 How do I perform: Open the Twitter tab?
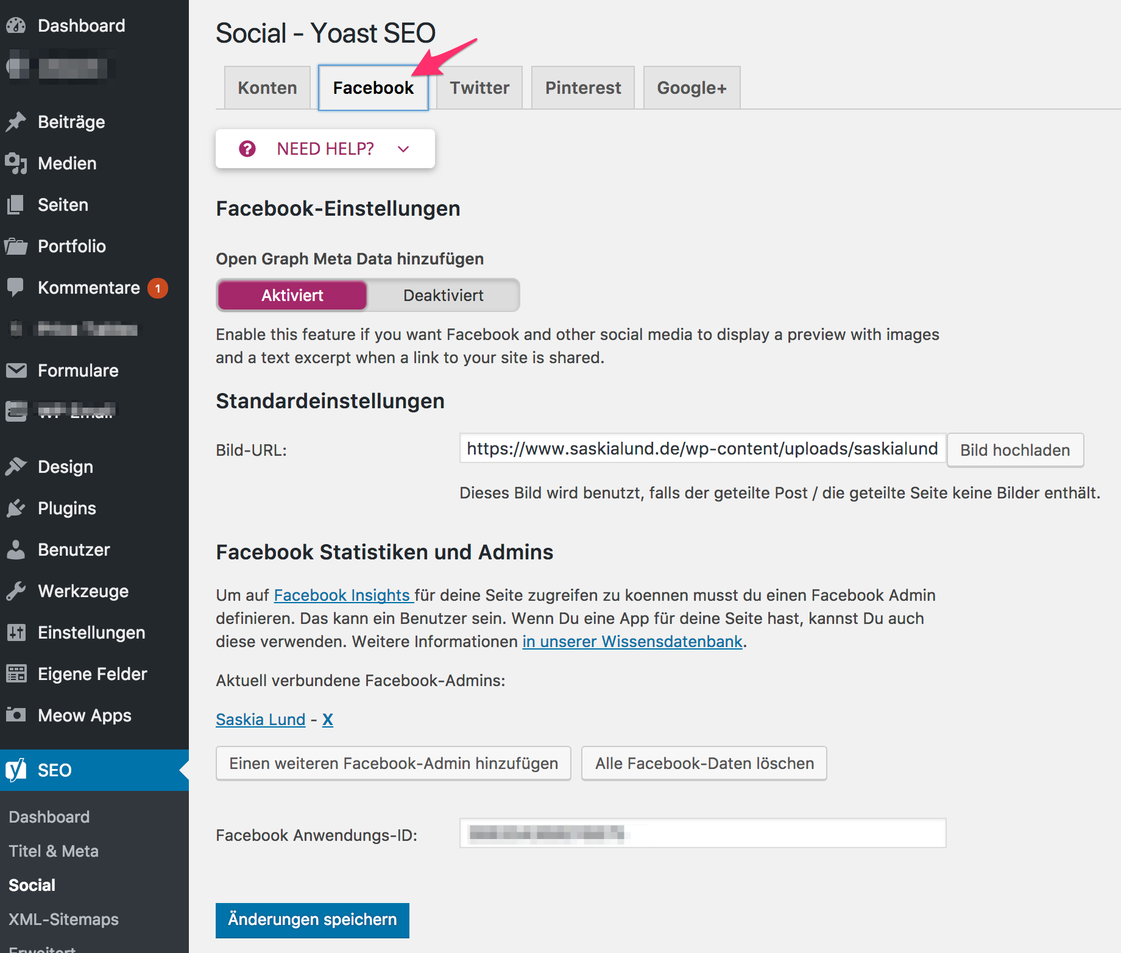coord(479,88)
